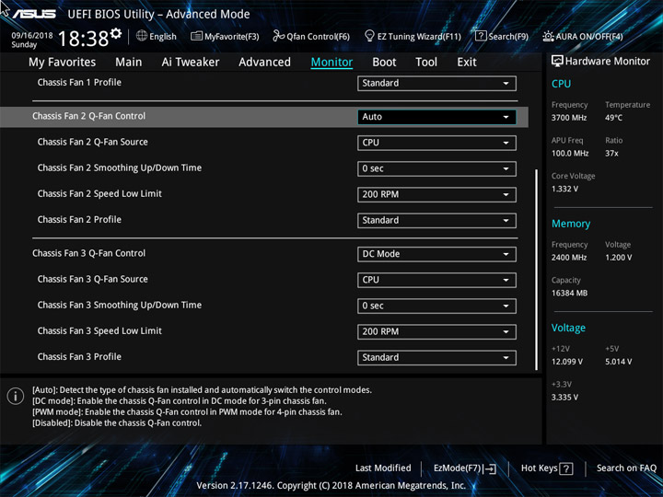Screen dimensions: 663x497
Task: Click the 18:38 clock time
Action: (x=83, y=39)
